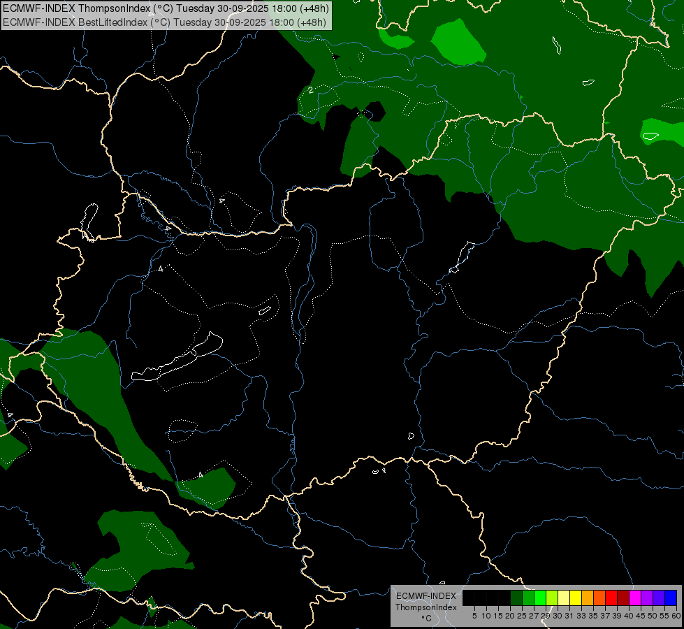Image resolution: width=684 pixels, height=629 pixels.
Task: Click the ECMWF-INDEX label in the legend
Action: tap(426, 596)
